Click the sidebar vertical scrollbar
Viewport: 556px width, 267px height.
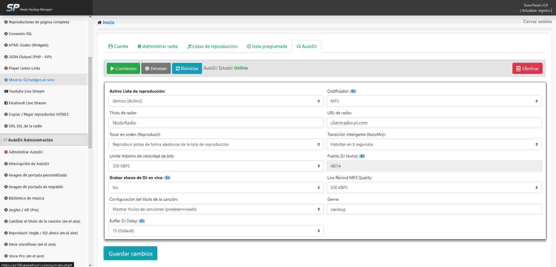pos(90,102)
